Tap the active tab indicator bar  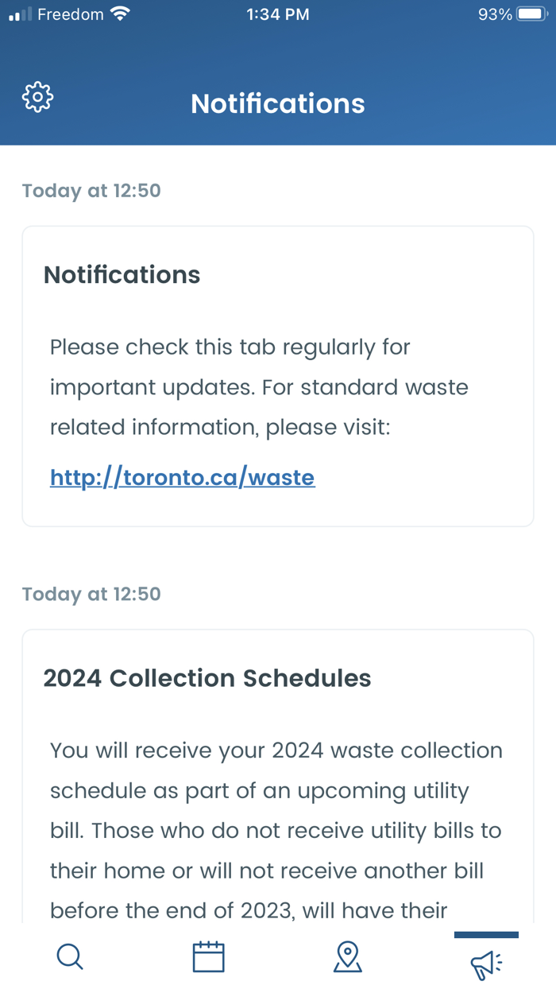[x=486, y=935]
